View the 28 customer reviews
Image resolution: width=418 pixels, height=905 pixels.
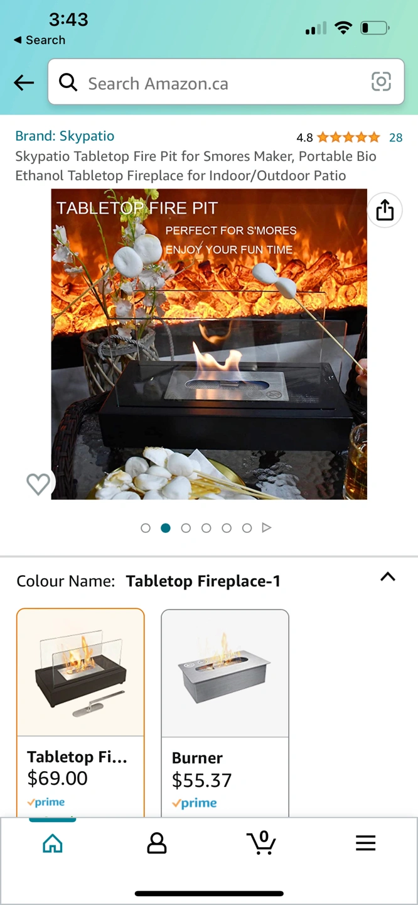[x=395, y=138]
